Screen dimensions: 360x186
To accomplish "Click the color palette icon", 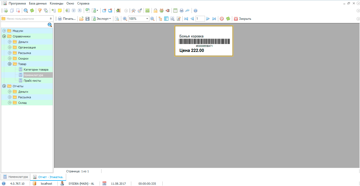I will coord(140,11).
